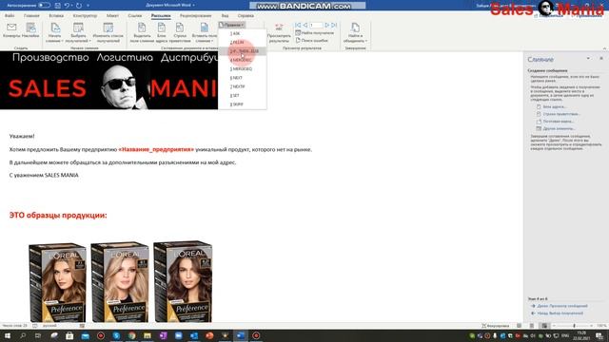The image size is (609, 342).
Task: Go to last record arrow
Action: [334, 26]
